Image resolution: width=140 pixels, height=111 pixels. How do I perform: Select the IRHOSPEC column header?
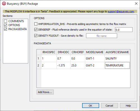(49, 52)
